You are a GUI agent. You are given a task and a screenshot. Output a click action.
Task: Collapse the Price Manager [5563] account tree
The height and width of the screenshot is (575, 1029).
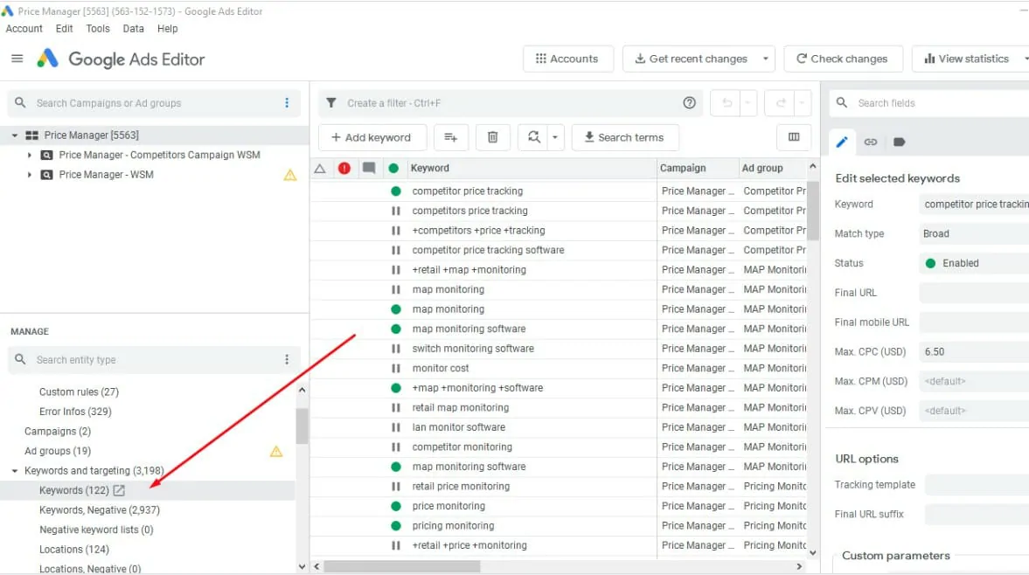(x=15, y=135)
